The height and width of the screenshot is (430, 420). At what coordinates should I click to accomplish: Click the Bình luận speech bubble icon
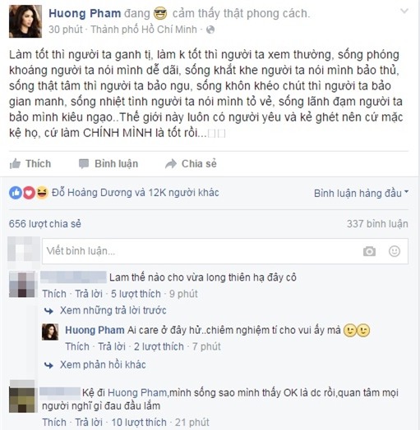tap(84, 164)
